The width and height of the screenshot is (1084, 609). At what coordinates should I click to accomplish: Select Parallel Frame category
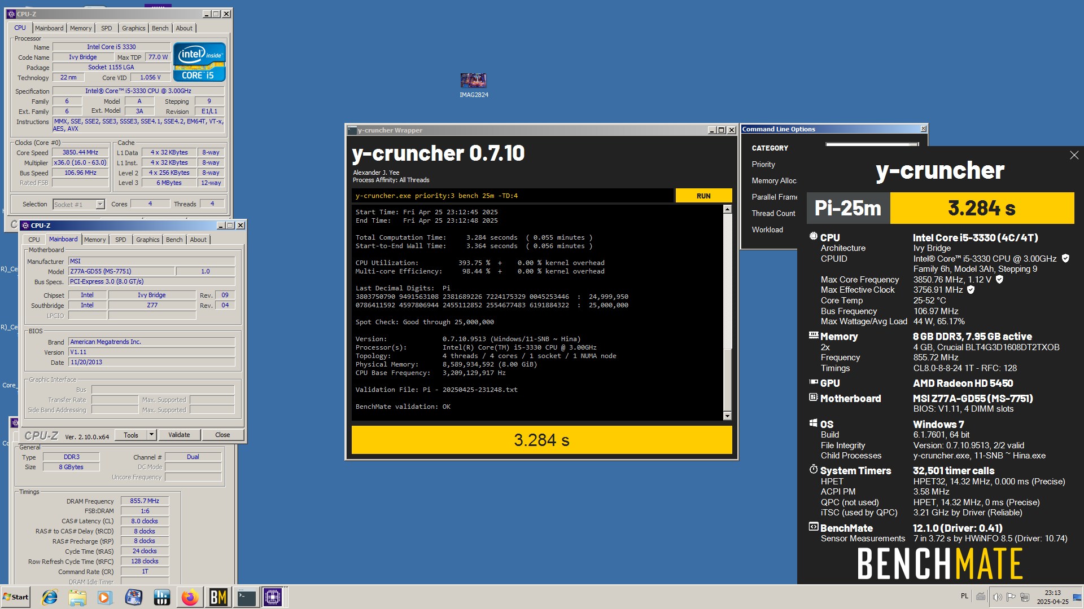774,197
